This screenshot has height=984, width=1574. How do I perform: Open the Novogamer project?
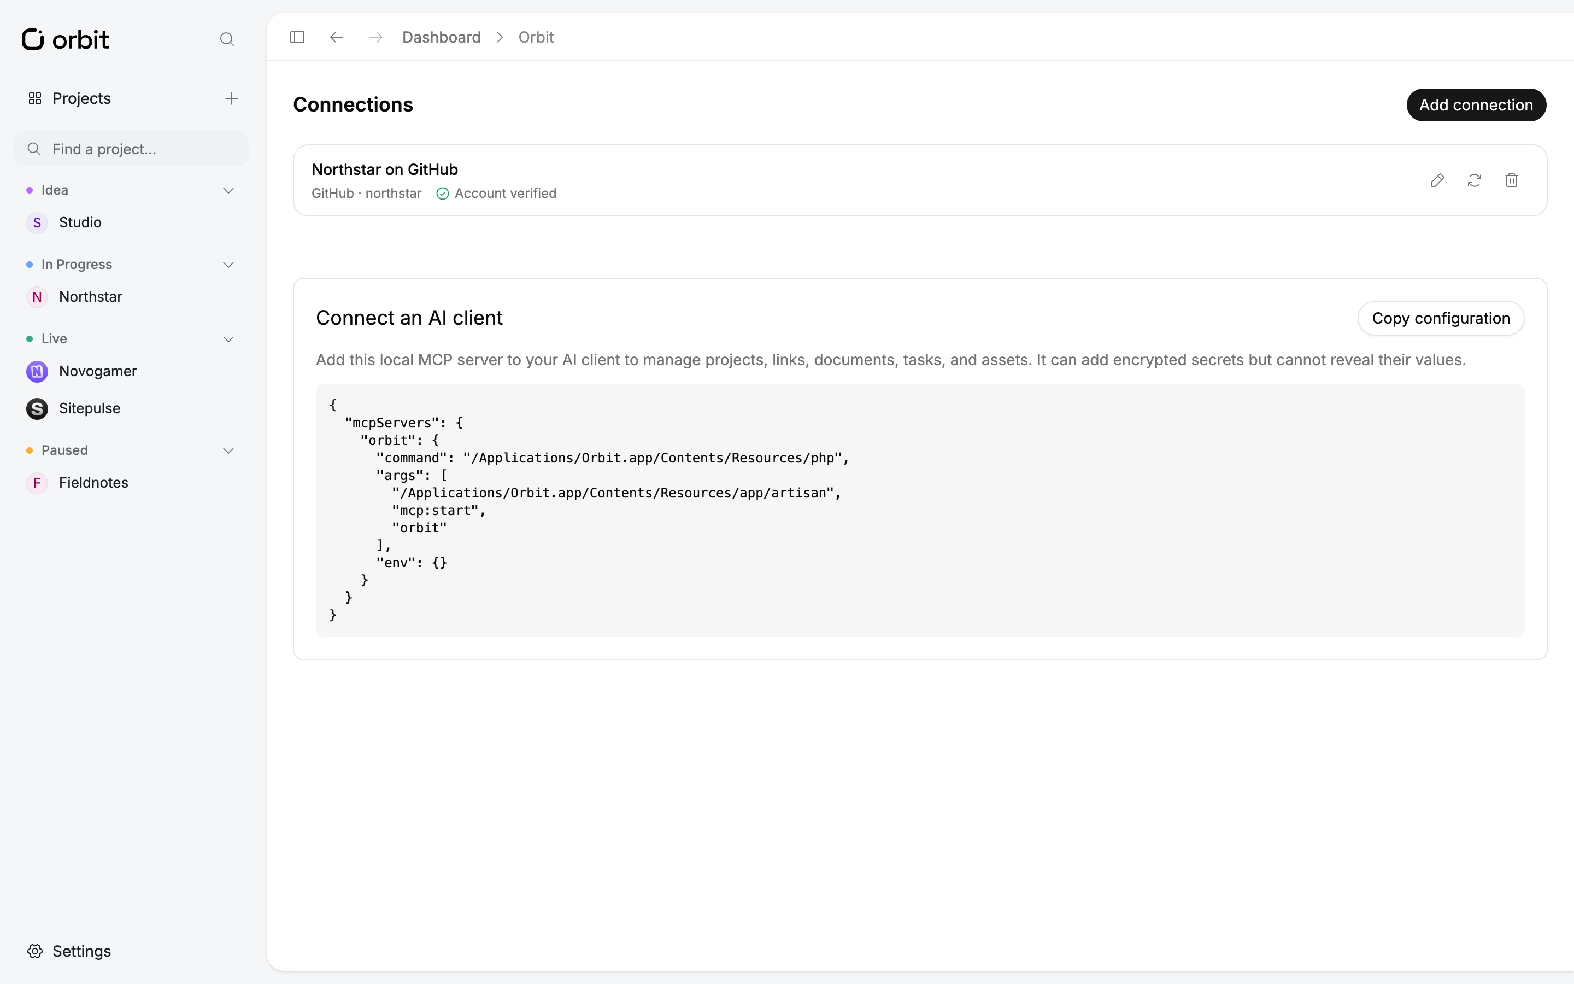[131, 372]
